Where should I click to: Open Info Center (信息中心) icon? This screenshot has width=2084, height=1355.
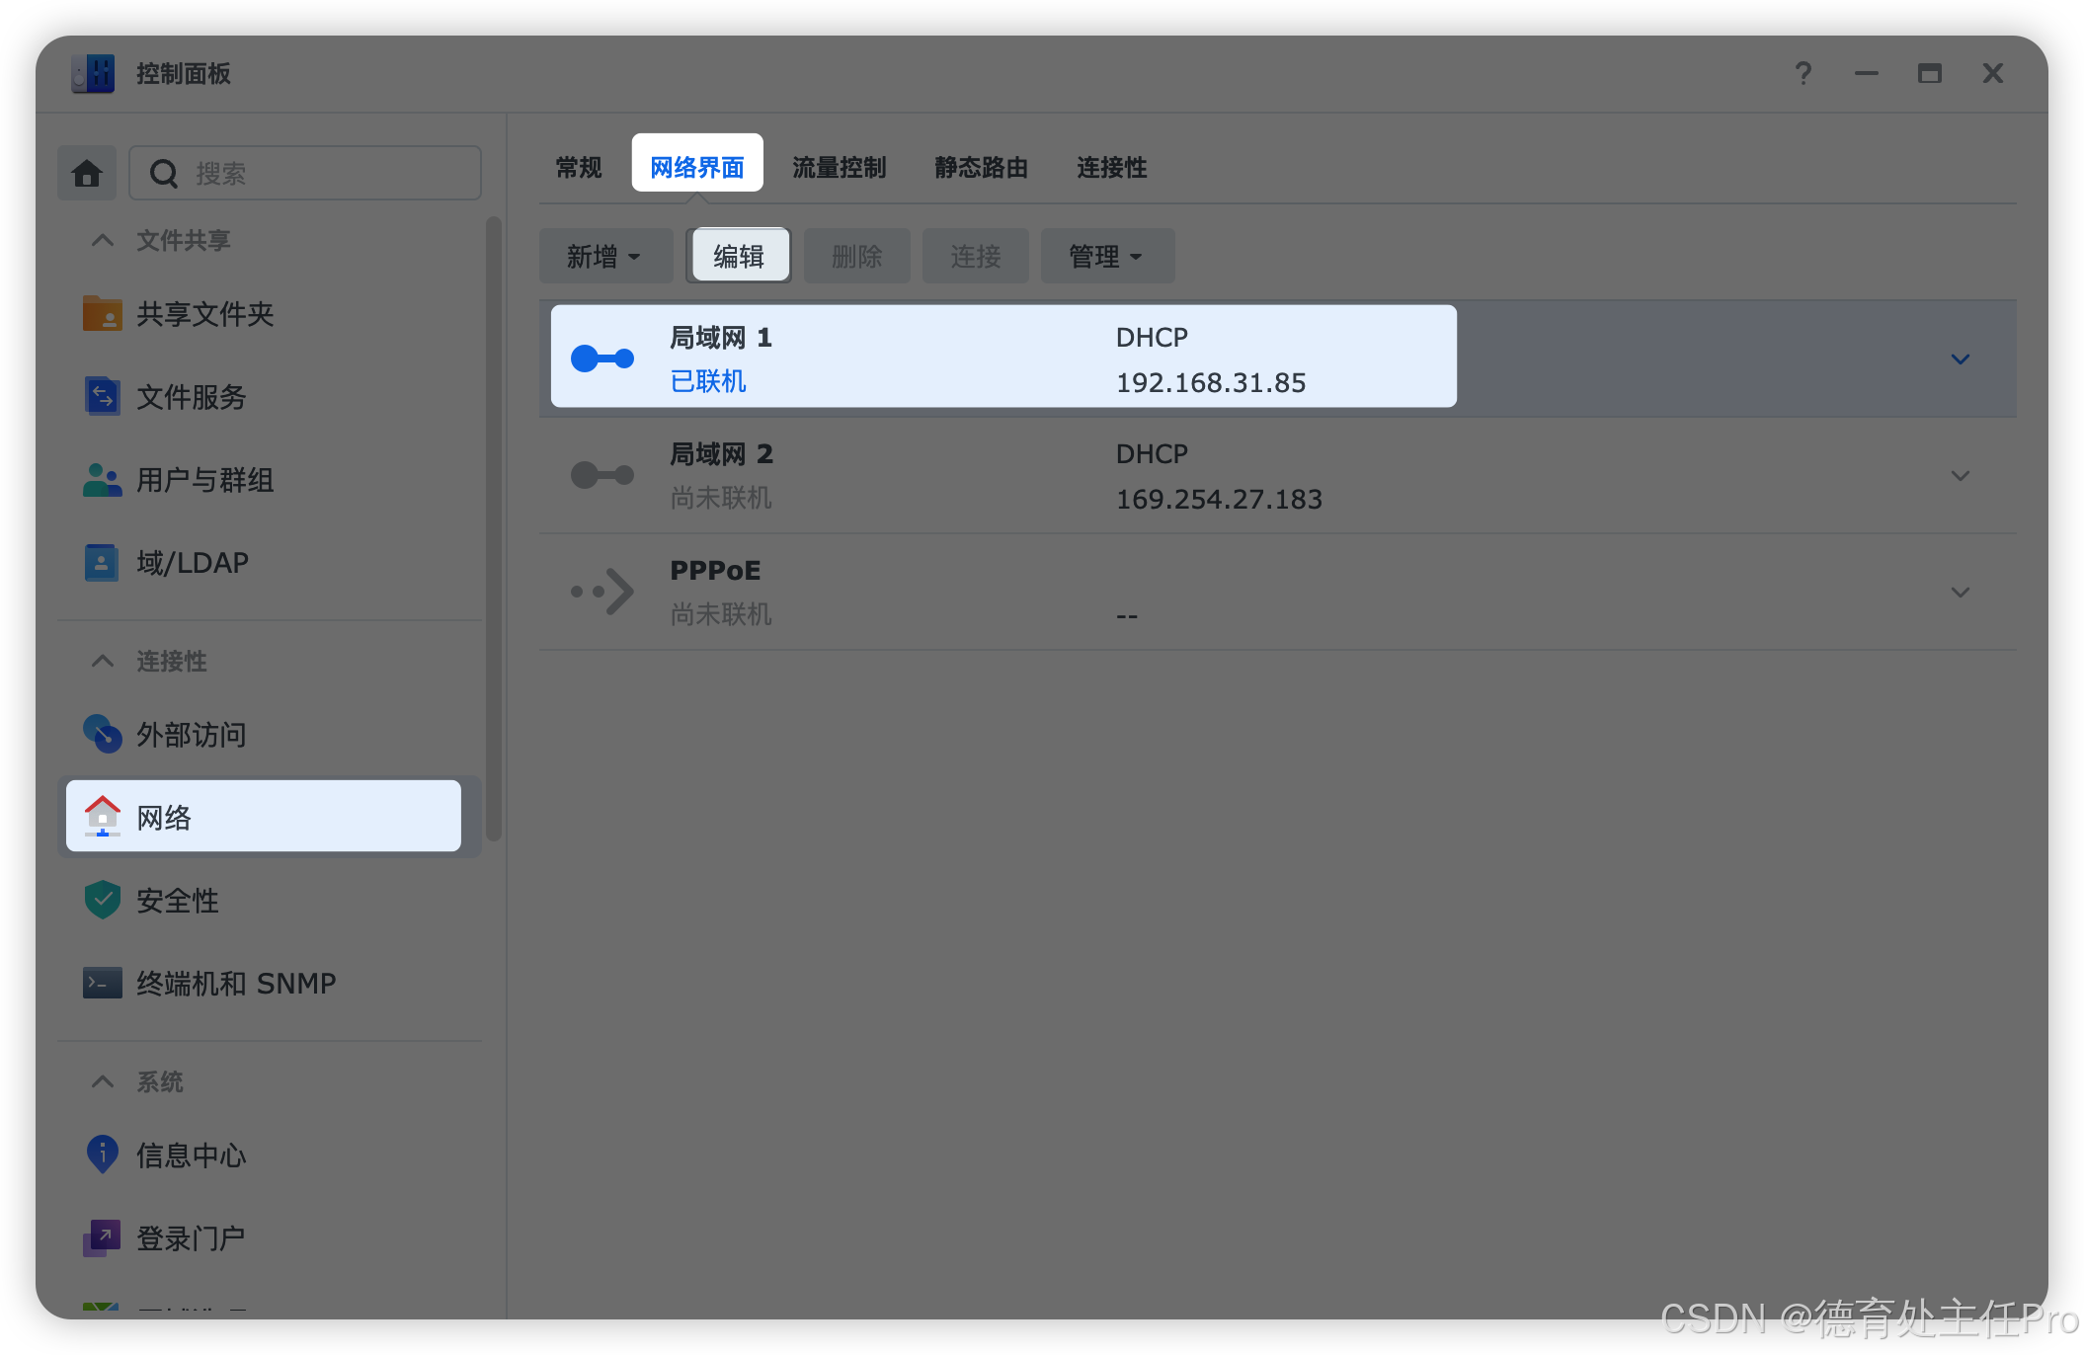coord(102,1154)
